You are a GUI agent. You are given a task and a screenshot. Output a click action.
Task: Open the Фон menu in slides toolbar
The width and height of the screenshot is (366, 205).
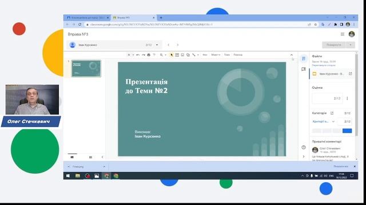[x=205, y=55]
